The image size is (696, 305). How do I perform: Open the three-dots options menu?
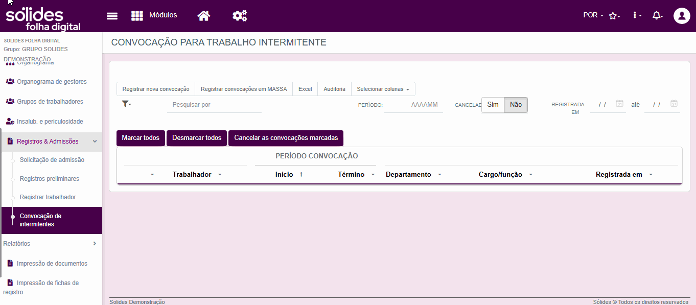tap(637, 15)
